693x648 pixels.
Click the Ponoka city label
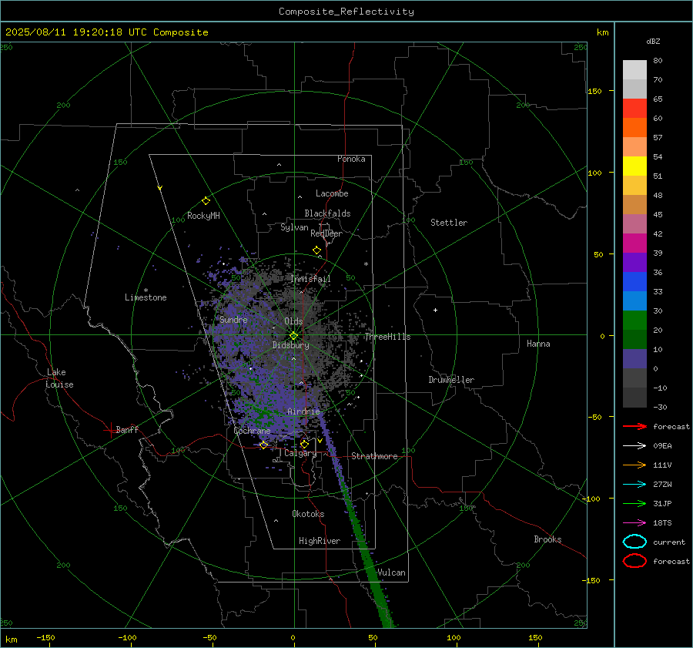[351, 159]
